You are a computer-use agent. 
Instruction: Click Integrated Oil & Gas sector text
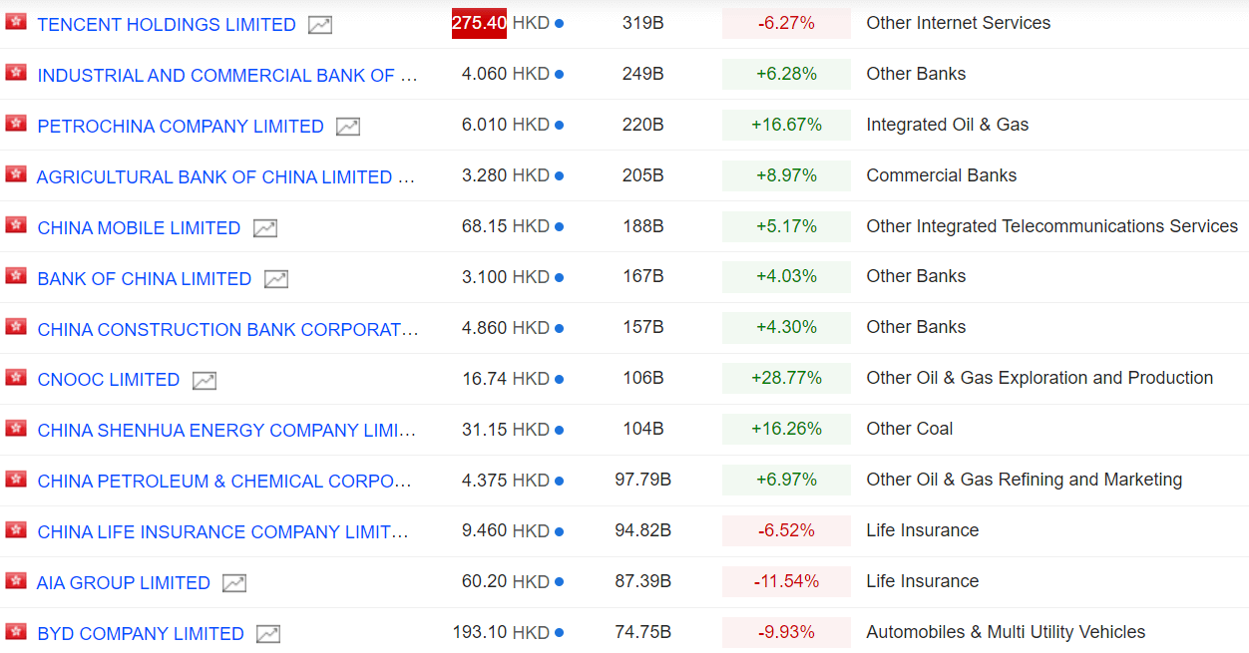[x=948, y=125]
